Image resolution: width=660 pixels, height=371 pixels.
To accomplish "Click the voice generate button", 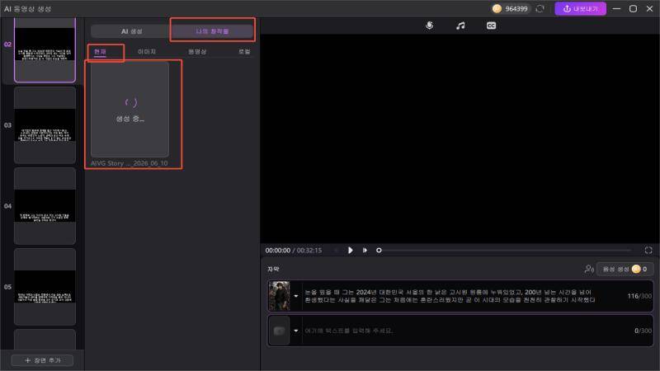I will click(x=625, y=269).
